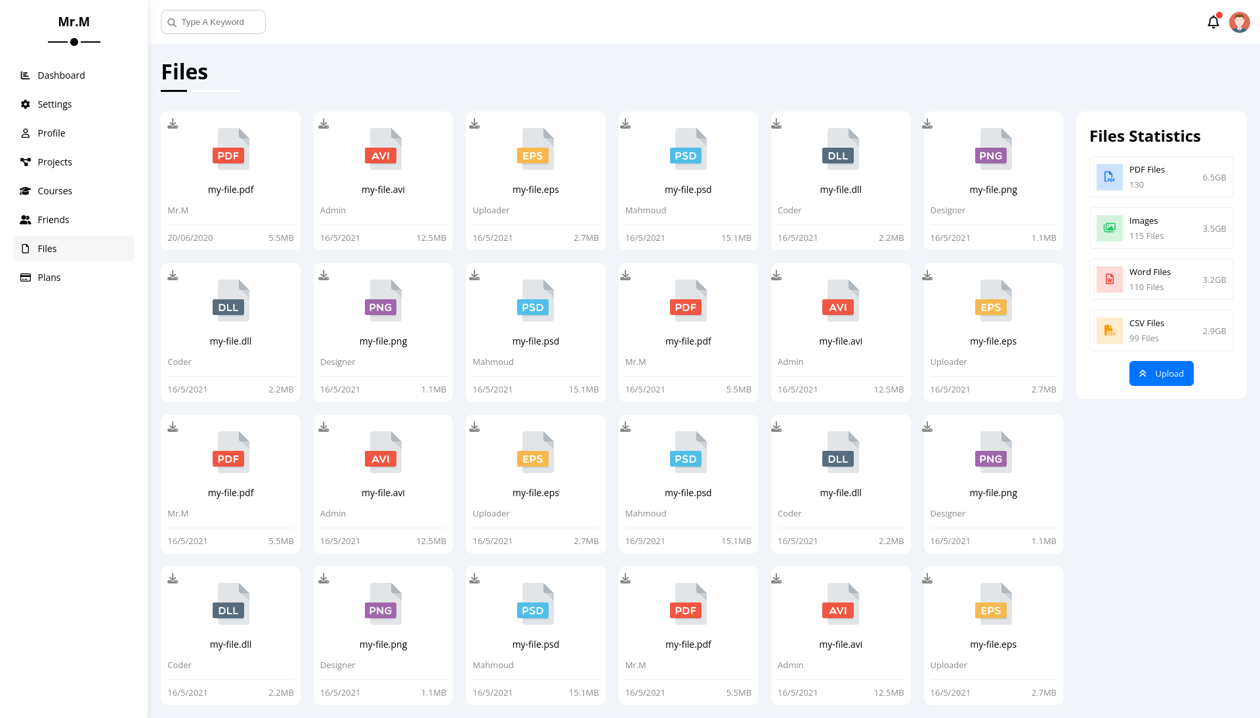Open the user avatar in top right
1260x718 pixels.
pos(1239,22)
